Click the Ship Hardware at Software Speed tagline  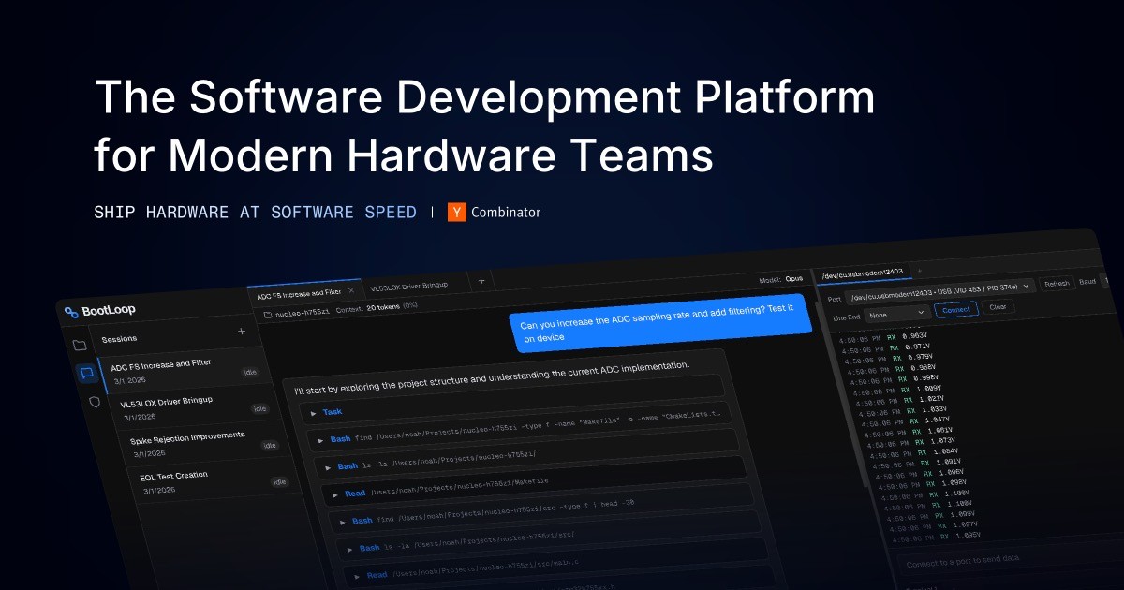pyautogui.click(x=255, y=213)
